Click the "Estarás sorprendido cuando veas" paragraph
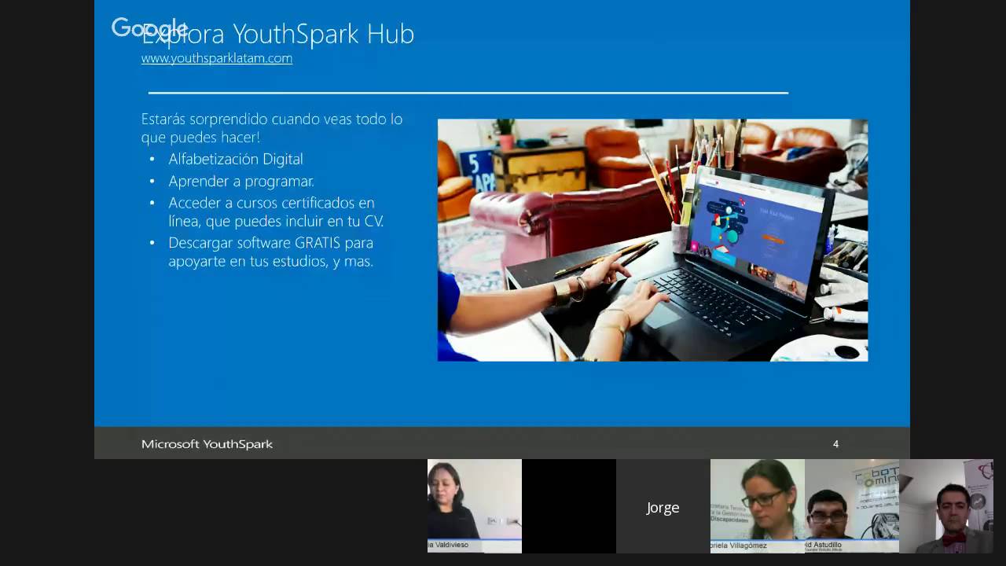Image resolution: width=1006 pixels, height=566 pixels. (272, 128)
